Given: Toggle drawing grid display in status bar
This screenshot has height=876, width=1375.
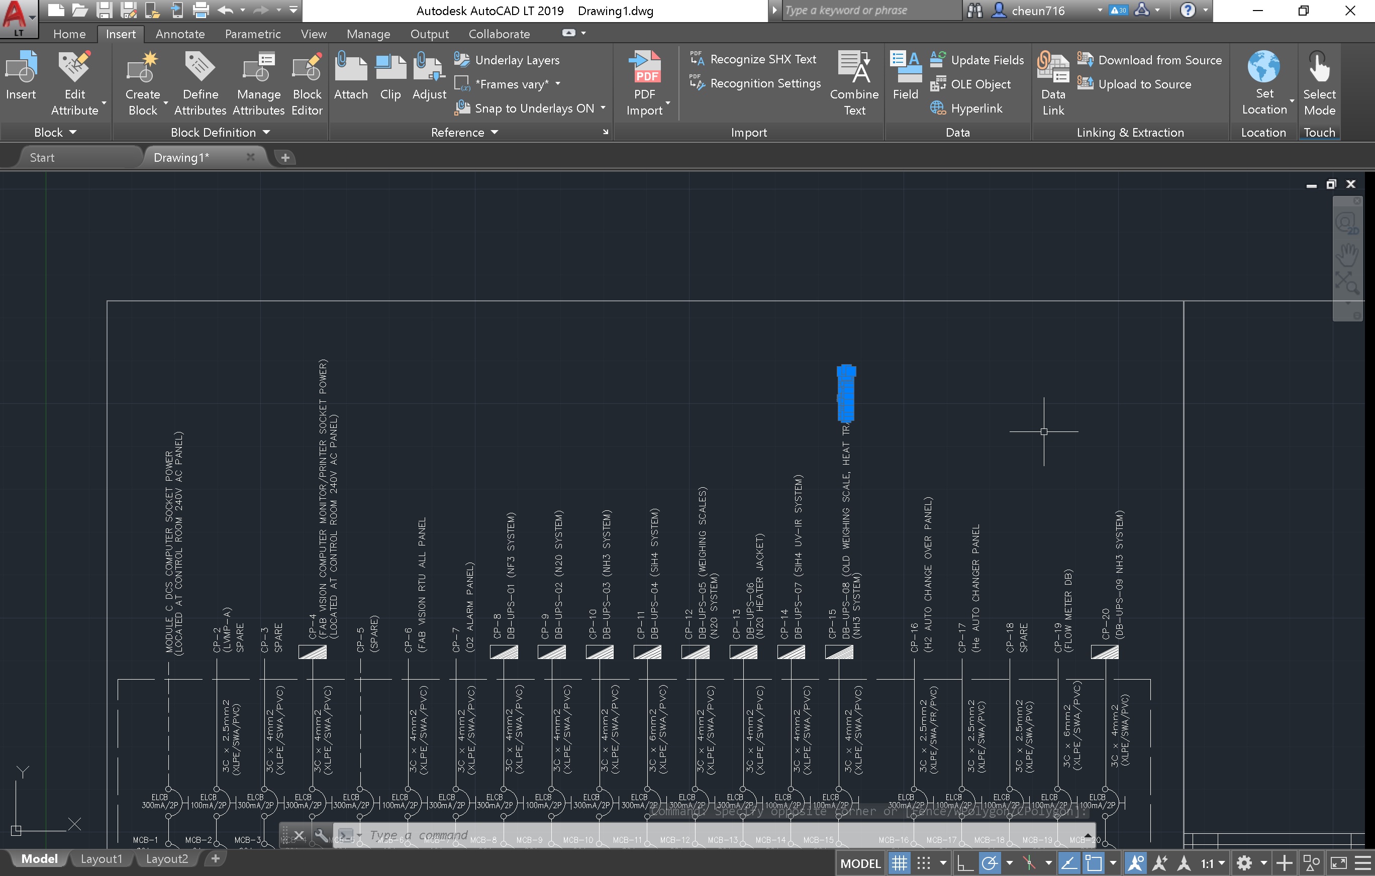Looking at the screenshot, I should tap(900, 863).
